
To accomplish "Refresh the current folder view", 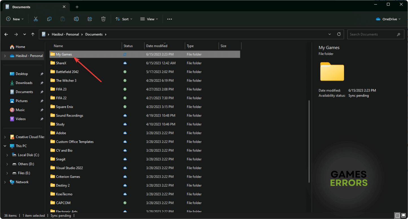I will (339, 34).
